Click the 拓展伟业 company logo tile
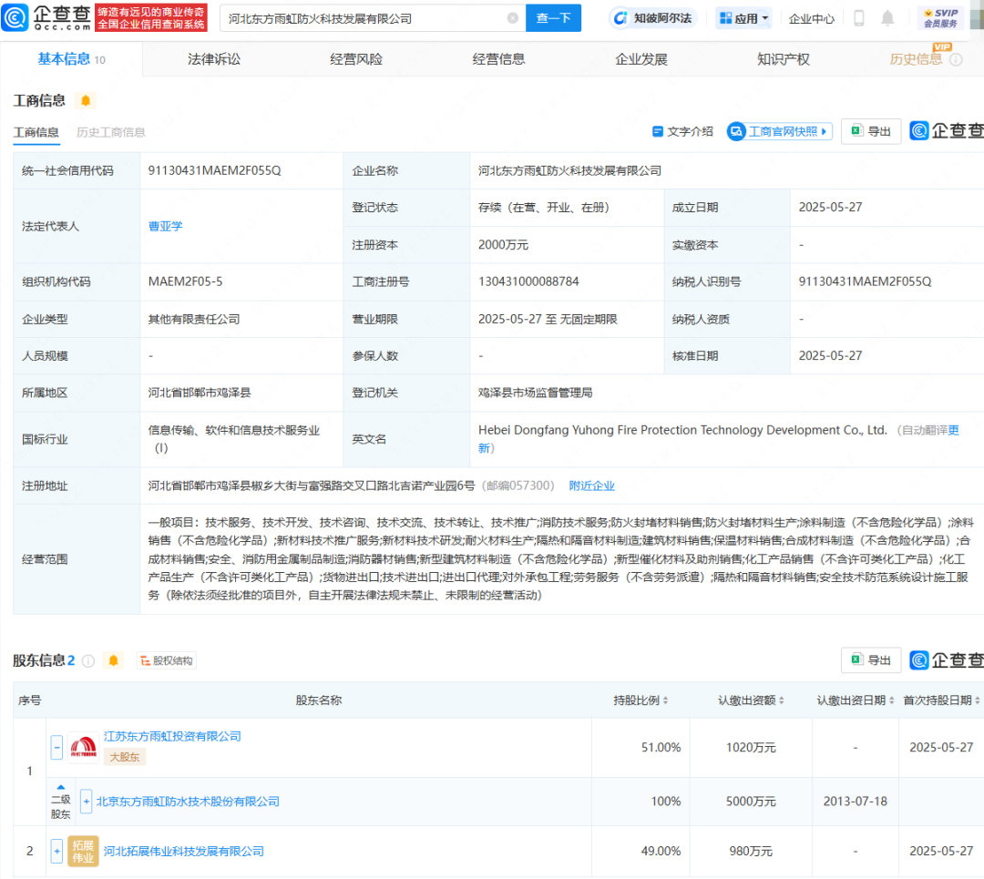This screenshot has height=879, width=984. [83, 852]
